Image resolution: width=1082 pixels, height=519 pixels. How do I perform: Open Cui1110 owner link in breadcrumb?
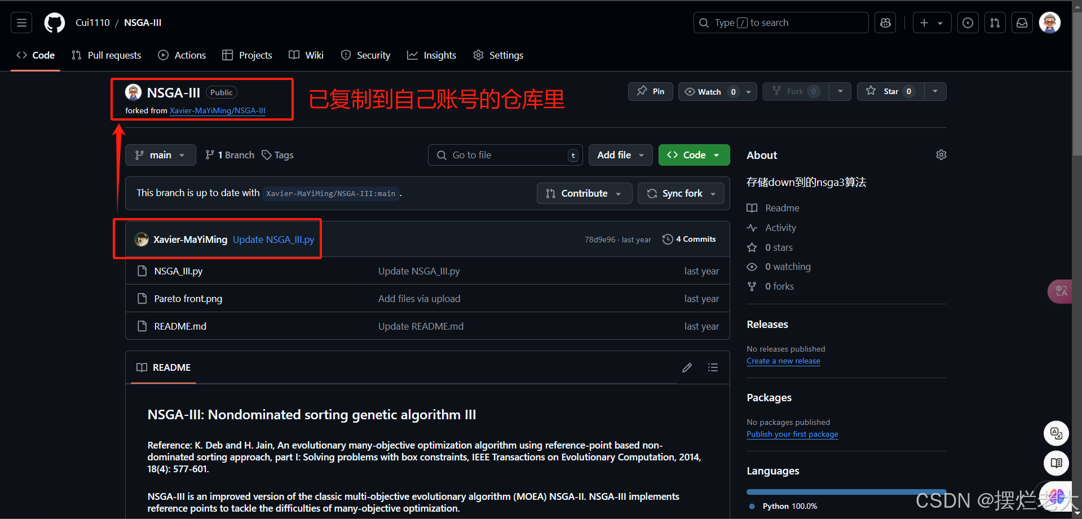coord(92,23)
